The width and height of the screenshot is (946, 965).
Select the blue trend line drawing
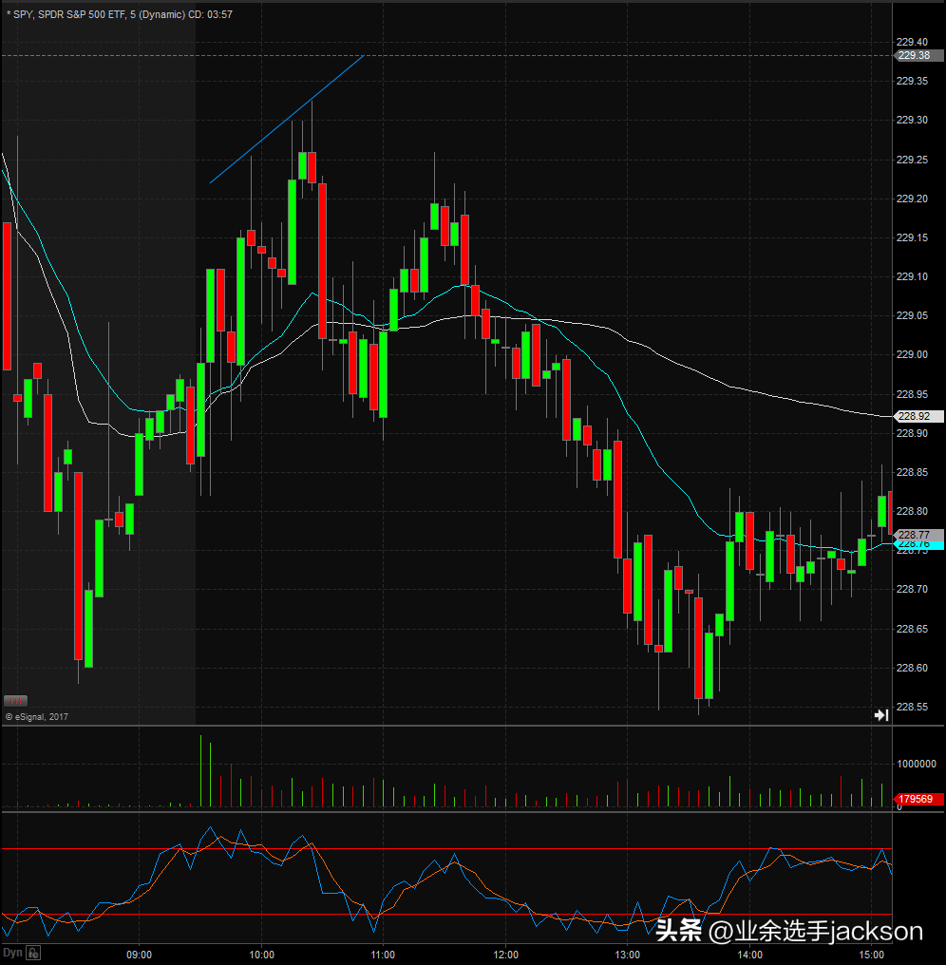click(x=286, y=120)
